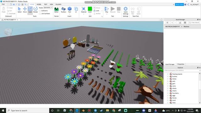
Task: Select the Select tool
Action: tap(19, 10)
